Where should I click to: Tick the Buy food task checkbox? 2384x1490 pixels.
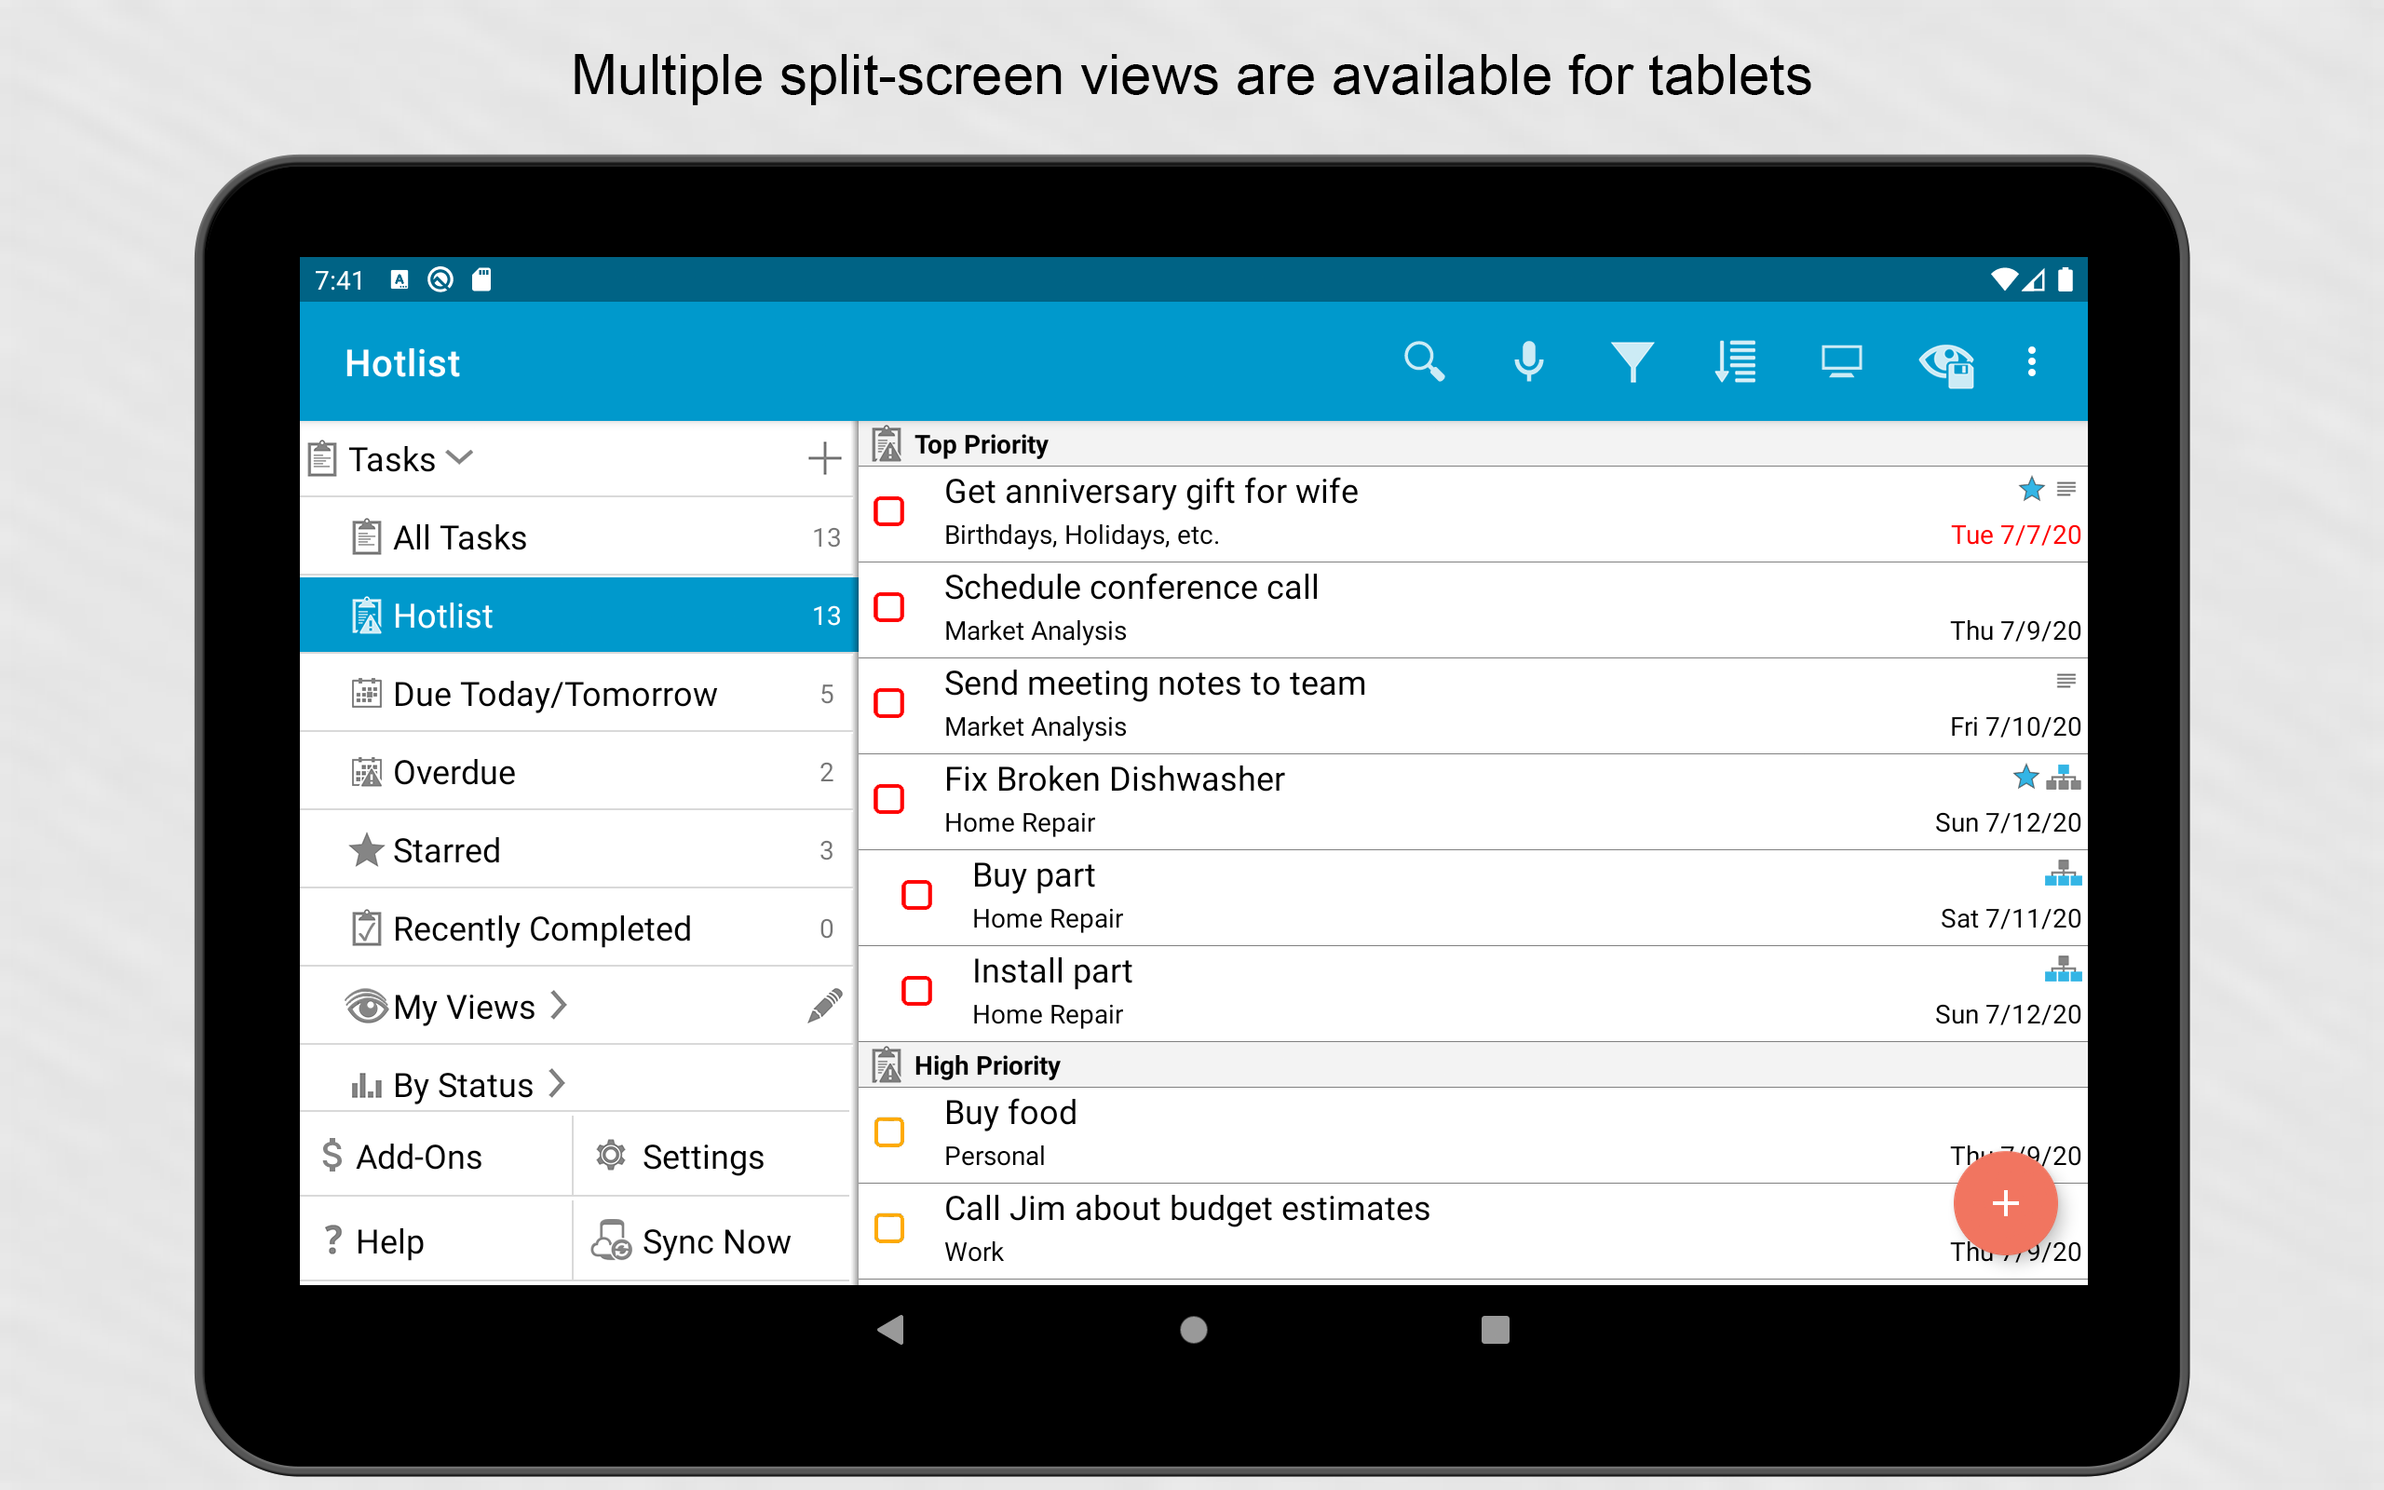(x=889, y=1132)
